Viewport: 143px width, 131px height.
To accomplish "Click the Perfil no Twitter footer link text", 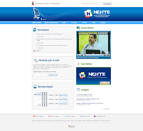I will [x=71, y=116].
